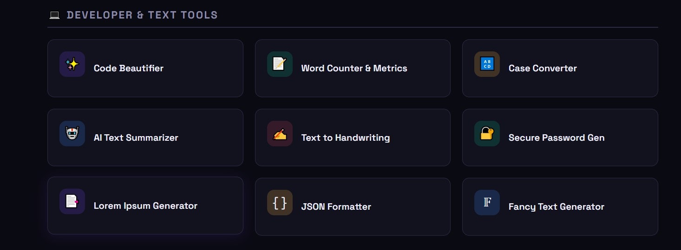Viewport: 681px width, 250px height.
Task: Click the memo icon for Word Counter
Action: 280,64
